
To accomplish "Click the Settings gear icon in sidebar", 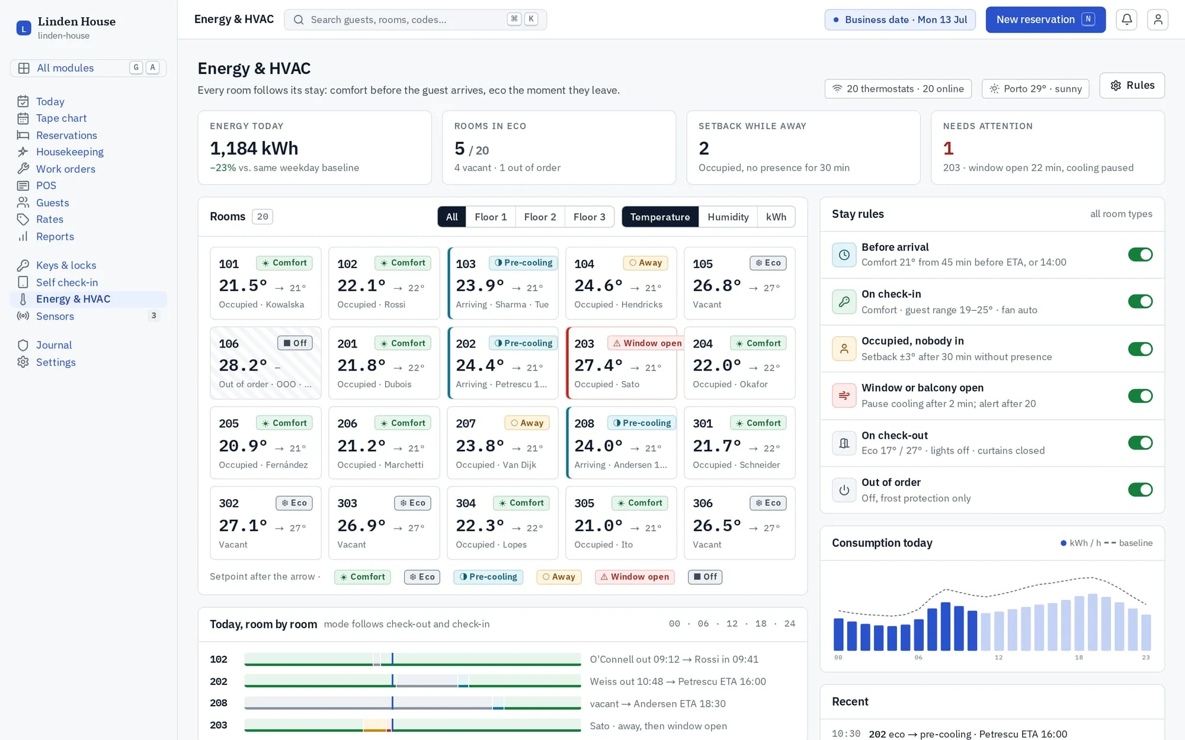I will click(x=23, y=362).
